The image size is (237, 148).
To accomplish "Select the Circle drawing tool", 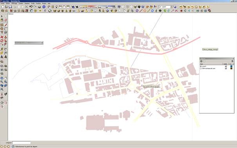I will coord(2,29).
